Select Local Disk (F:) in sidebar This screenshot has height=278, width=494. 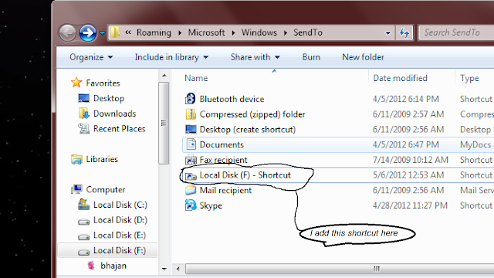(120, 250)
